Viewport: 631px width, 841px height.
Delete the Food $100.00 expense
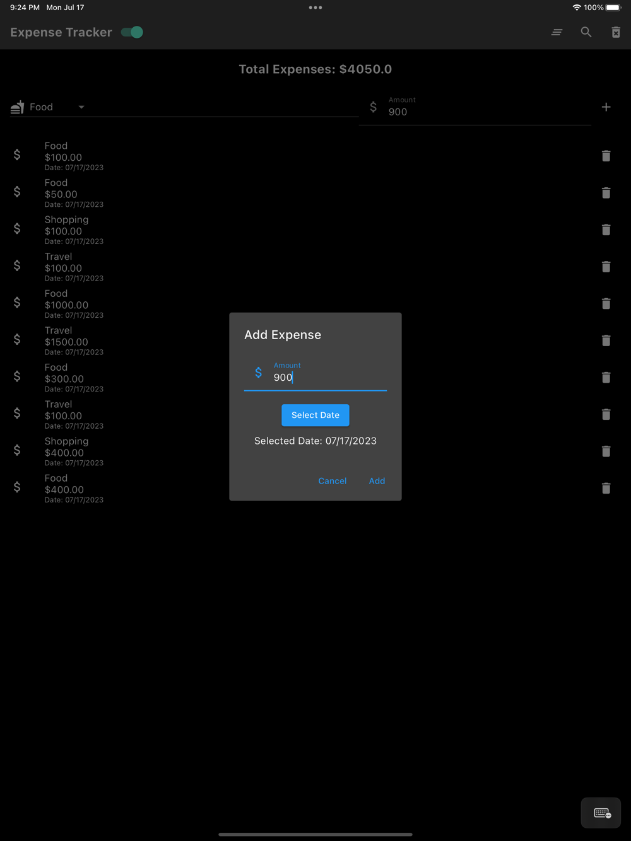606,156
